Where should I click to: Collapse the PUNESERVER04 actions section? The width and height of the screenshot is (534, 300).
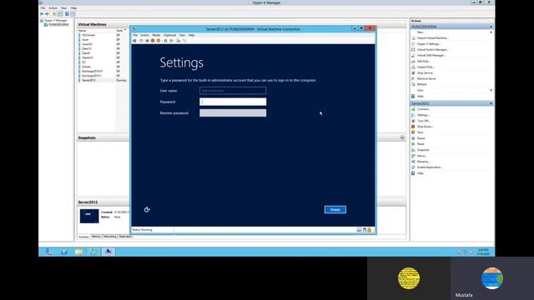pos(491,27)
